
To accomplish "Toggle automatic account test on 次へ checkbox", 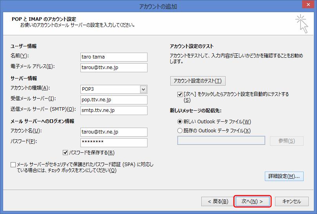I will (180, 94).
